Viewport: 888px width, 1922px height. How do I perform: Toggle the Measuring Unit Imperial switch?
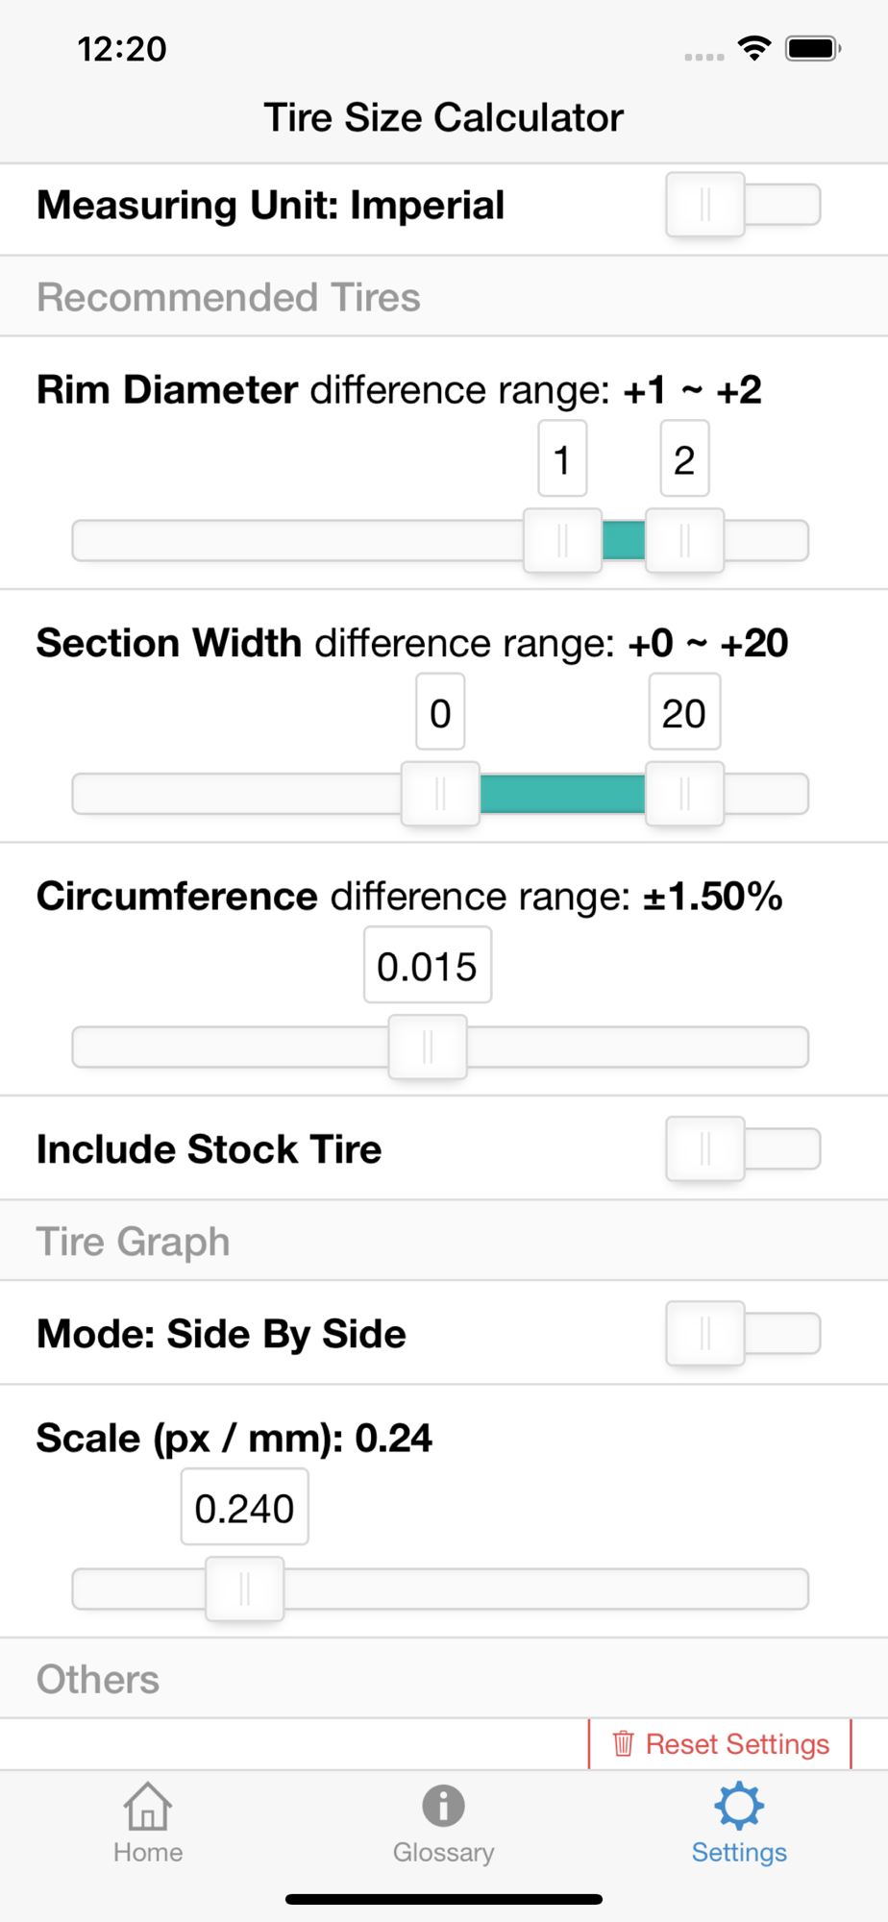[x=742, y=205]
